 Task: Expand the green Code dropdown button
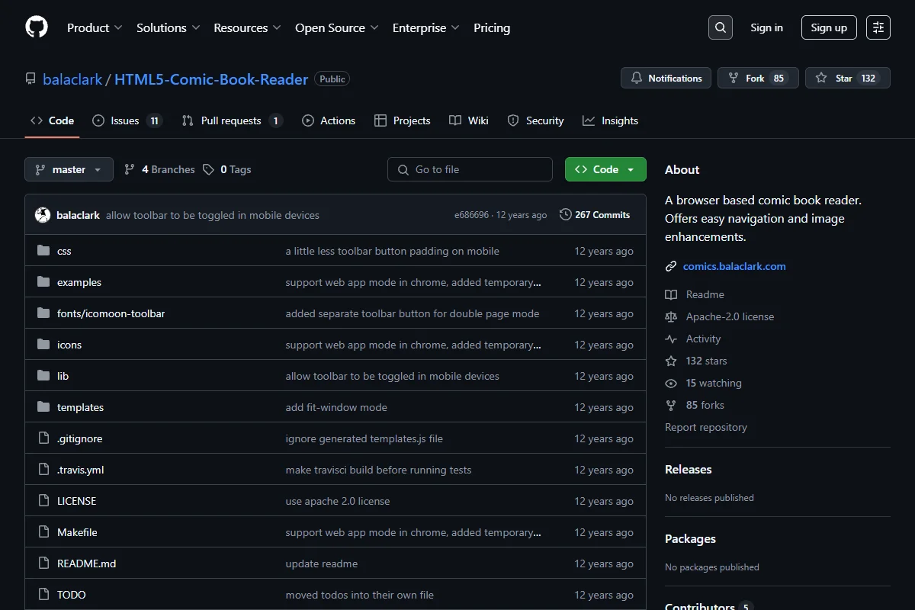coord(605,169)
